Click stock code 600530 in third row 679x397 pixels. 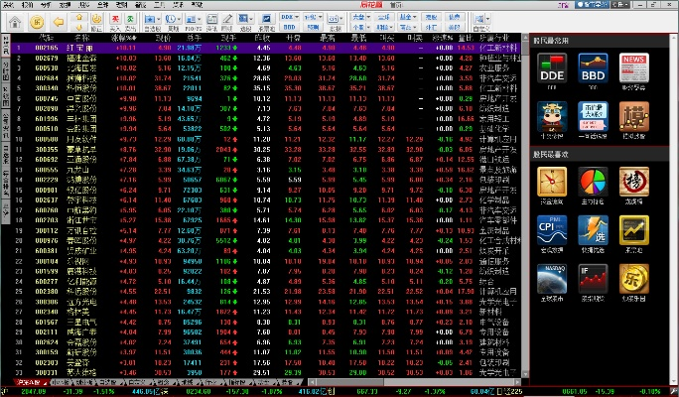point(47,68)
